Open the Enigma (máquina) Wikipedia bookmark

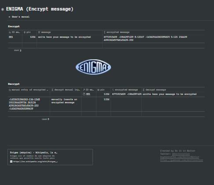(x=50, y=157)
